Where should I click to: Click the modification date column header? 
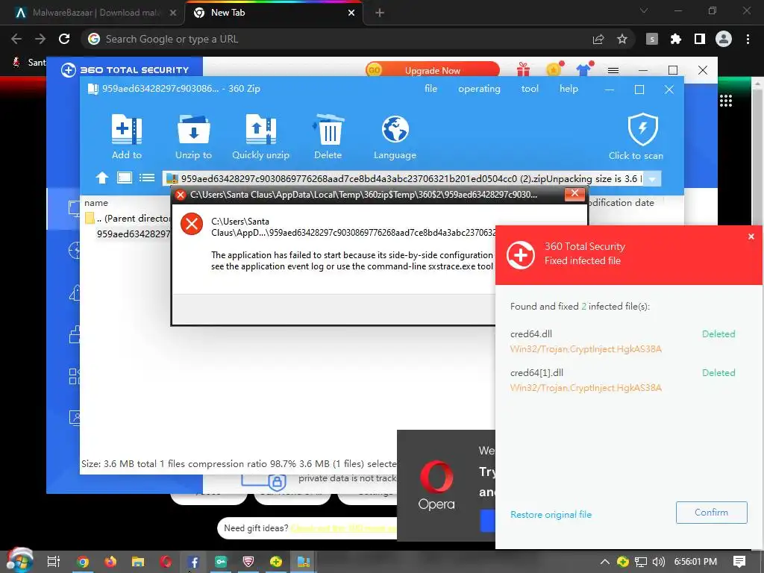coord(621,203)
